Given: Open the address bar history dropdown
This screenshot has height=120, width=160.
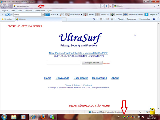Looking at the screenshot, I should click(x=99, y=6).
